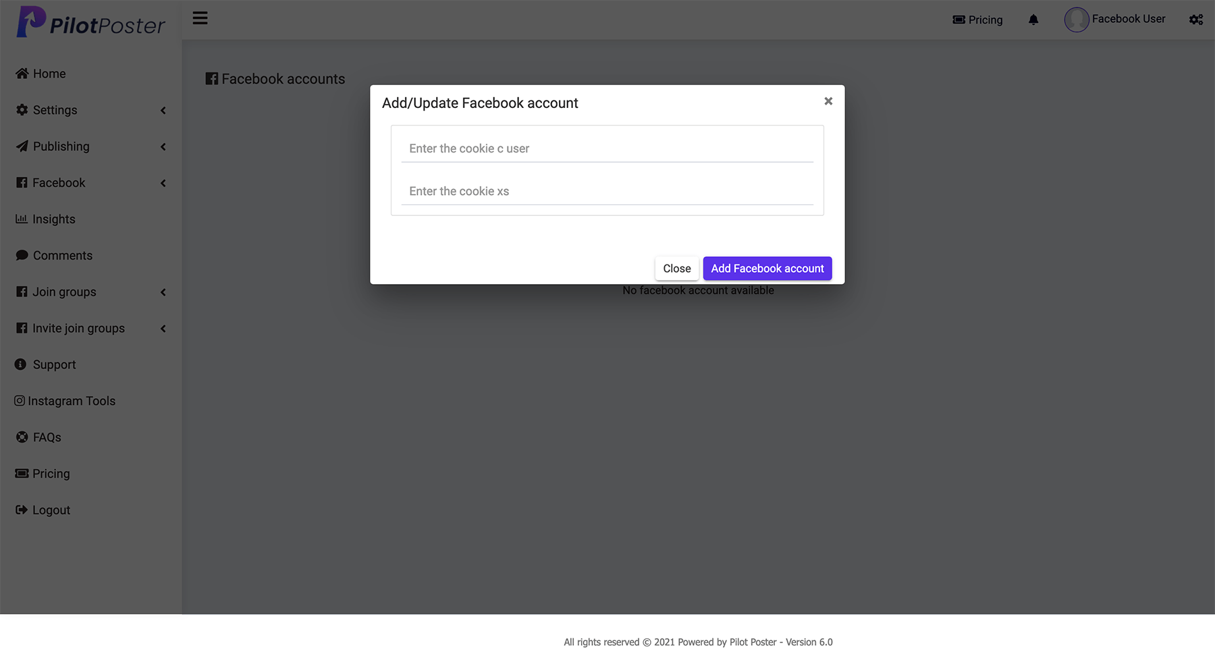Open the notifications bell

point(1033,20)
